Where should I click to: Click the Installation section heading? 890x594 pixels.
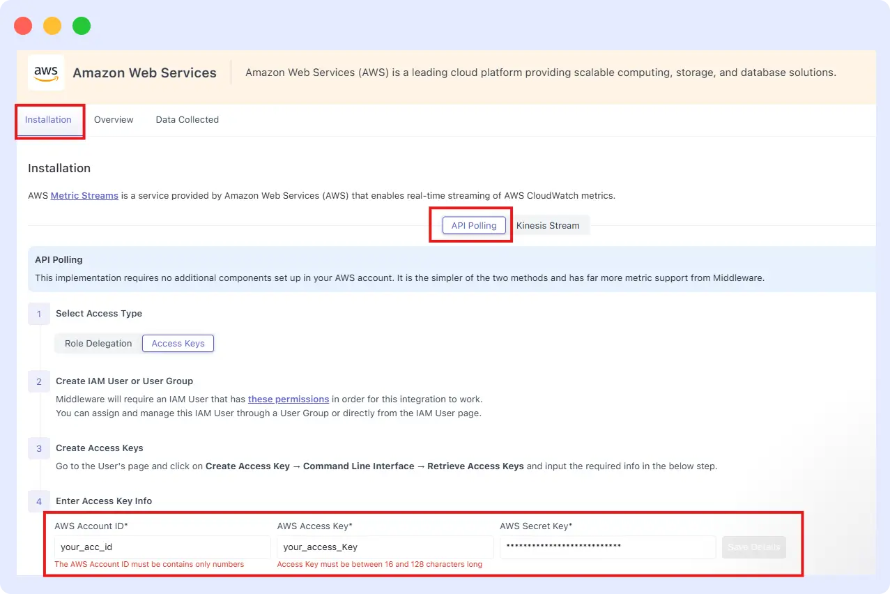[x=59, y=168]
